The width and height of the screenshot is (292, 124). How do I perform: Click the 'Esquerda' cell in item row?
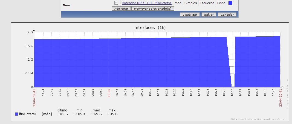(x=207, y=3)
